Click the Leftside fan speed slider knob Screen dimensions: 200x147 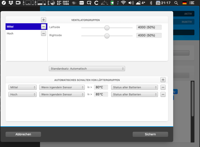click(107, 28)
